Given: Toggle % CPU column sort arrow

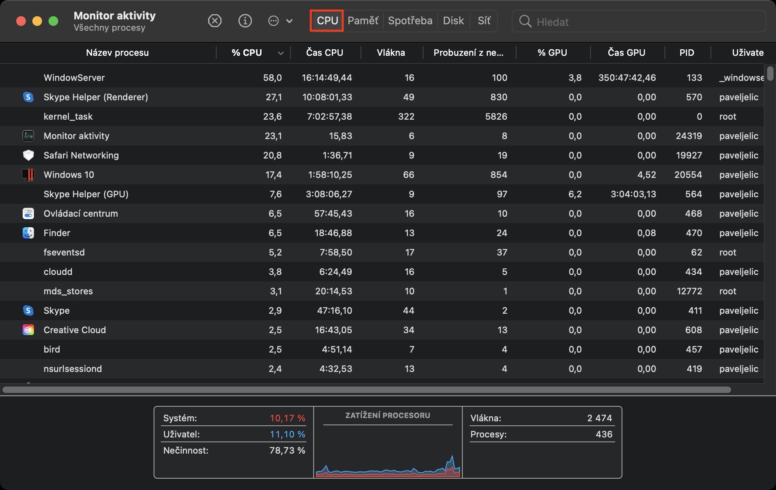Looking at the screenshot, I should pos(280,53).
